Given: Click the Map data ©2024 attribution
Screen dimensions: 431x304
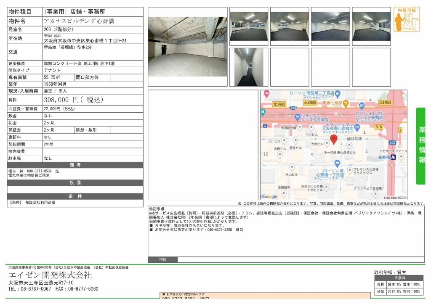Looking at the screenshot, I should 395,198.
